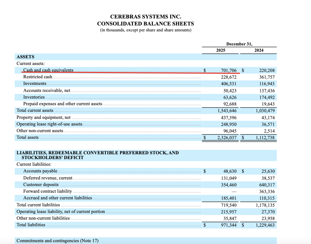Click the 437,396 property value
Screen dimensions: 311x244
(229, 118)
